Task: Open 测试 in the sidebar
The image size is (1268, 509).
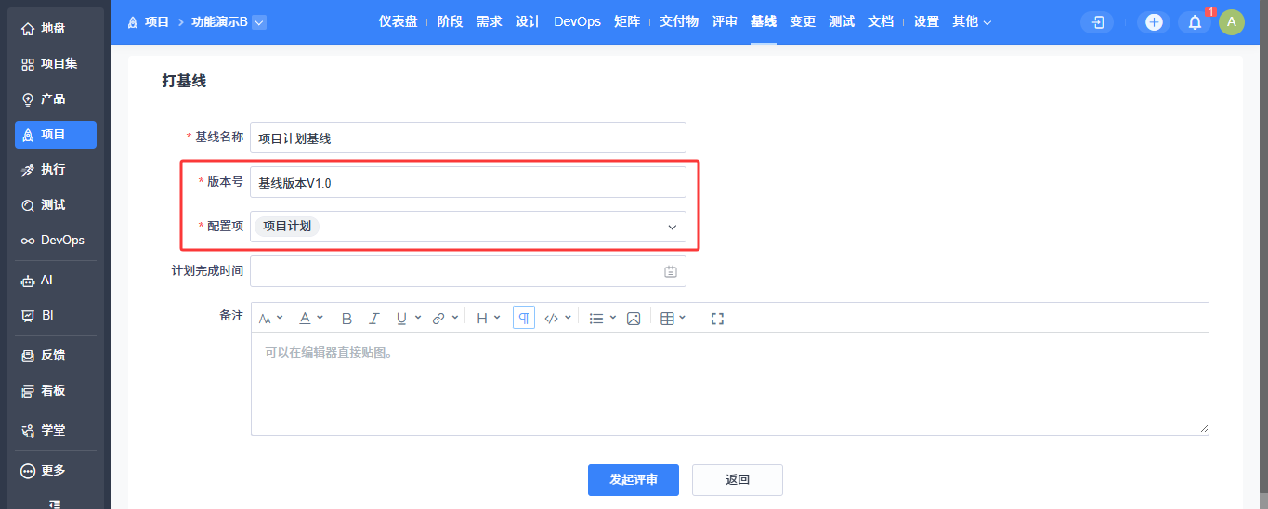Action: (x=55, y=205)
